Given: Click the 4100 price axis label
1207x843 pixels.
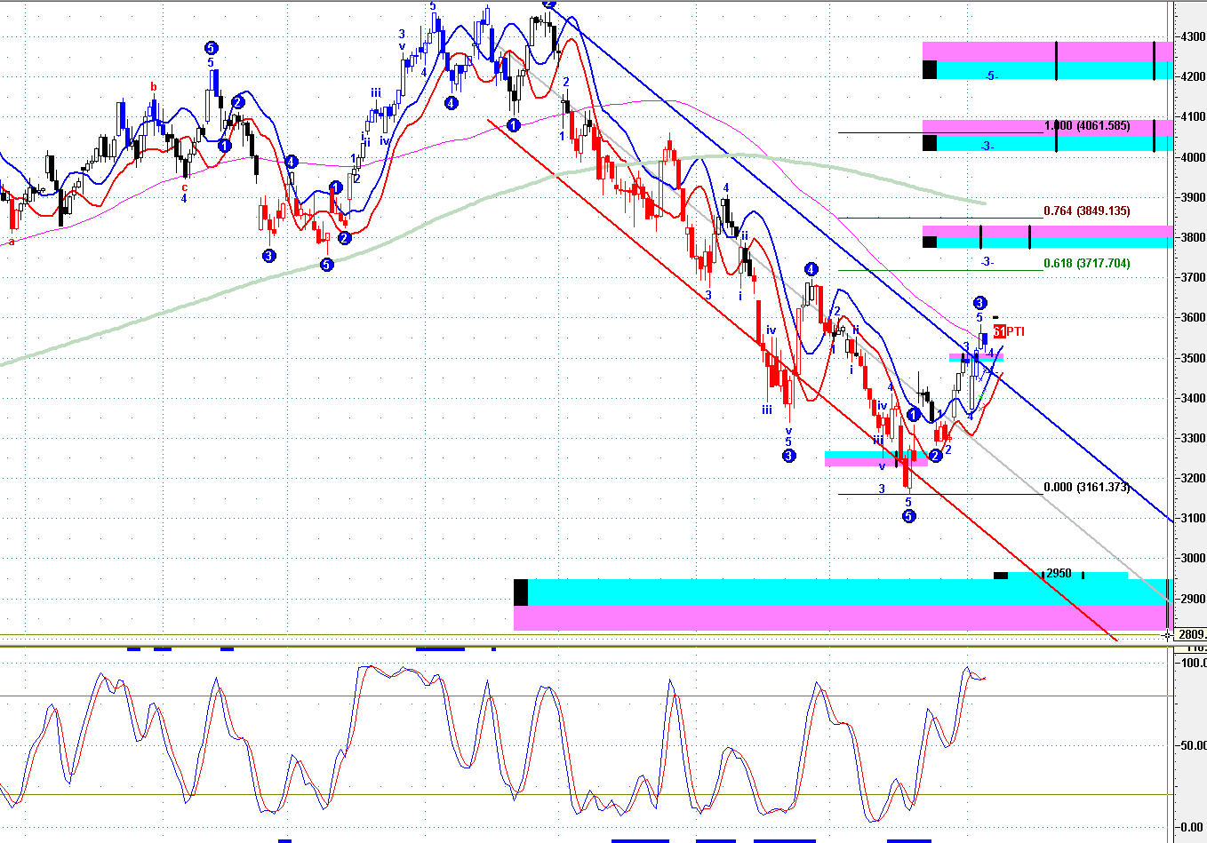Looking at the screenshot, I should (1193, 117).
